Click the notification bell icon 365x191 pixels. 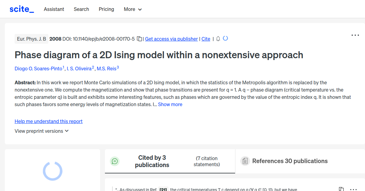[x=218, y=39]
